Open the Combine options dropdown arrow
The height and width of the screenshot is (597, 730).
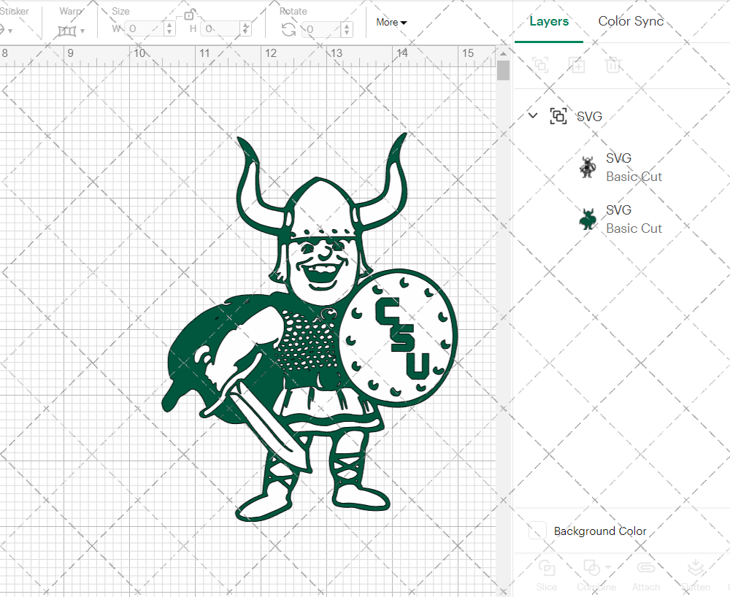[x=607, y=568]
